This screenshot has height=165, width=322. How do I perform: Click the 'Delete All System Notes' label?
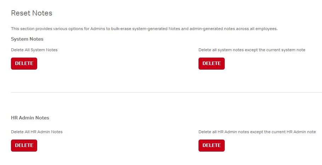click(34, 50)
